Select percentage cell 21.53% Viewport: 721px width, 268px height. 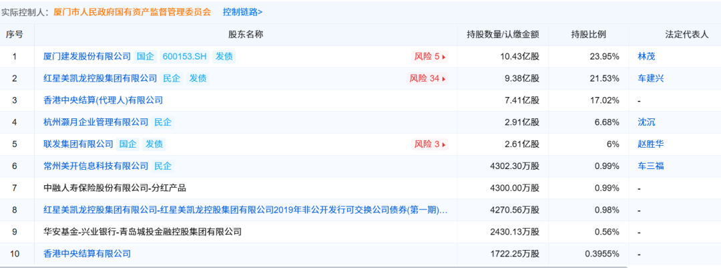click(x=605, y=79)
